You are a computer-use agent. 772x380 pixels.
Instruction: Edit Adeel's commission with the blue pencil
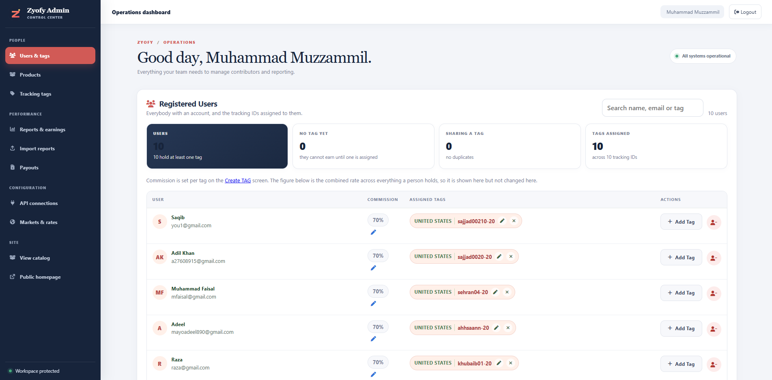(373, 339)
